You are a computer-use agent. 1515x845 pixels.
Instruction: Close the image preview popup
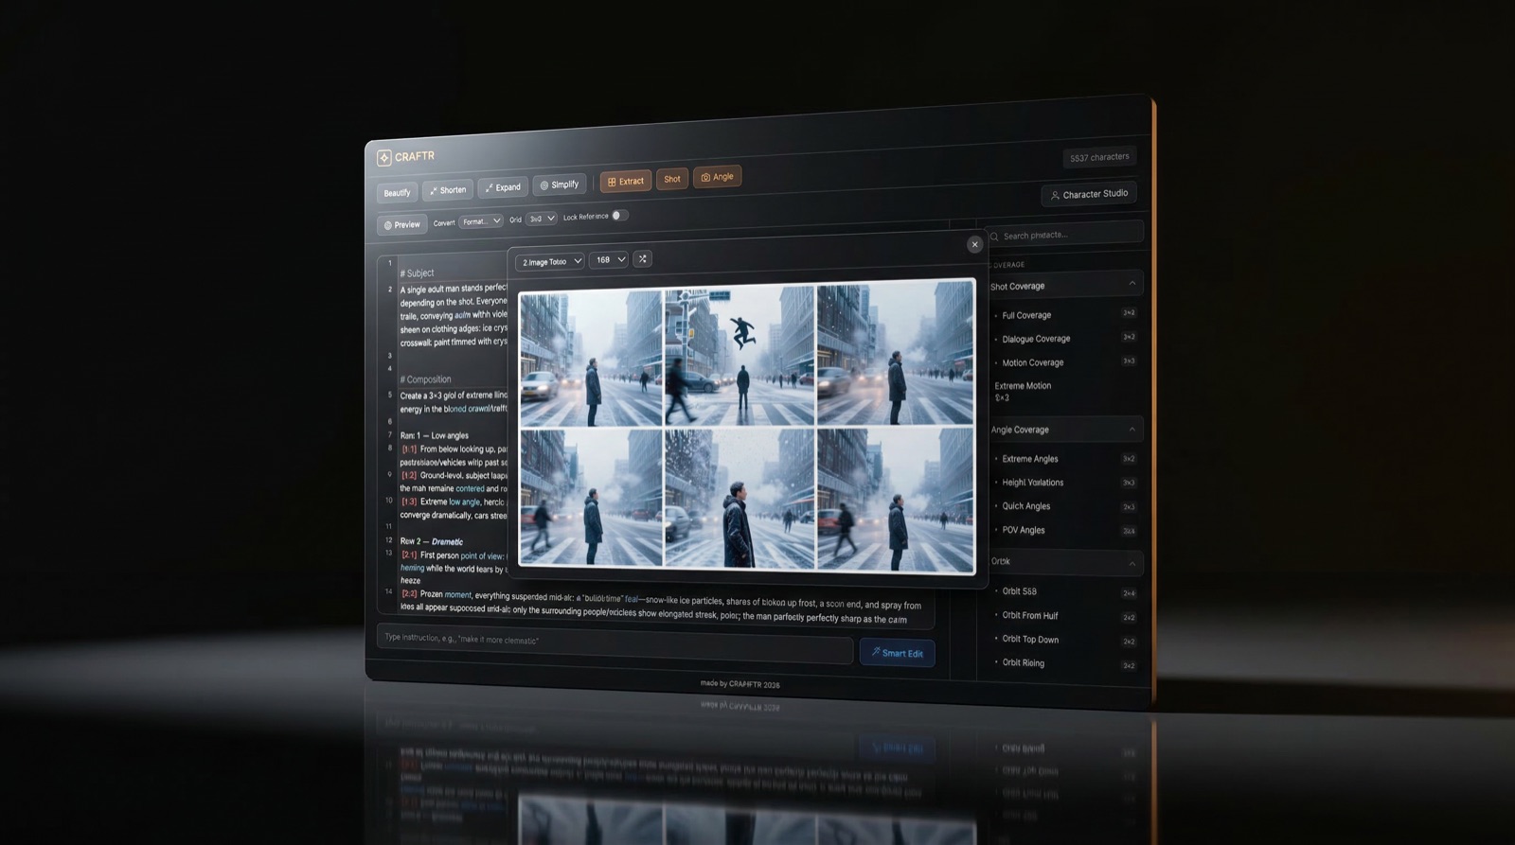point(974,244)
